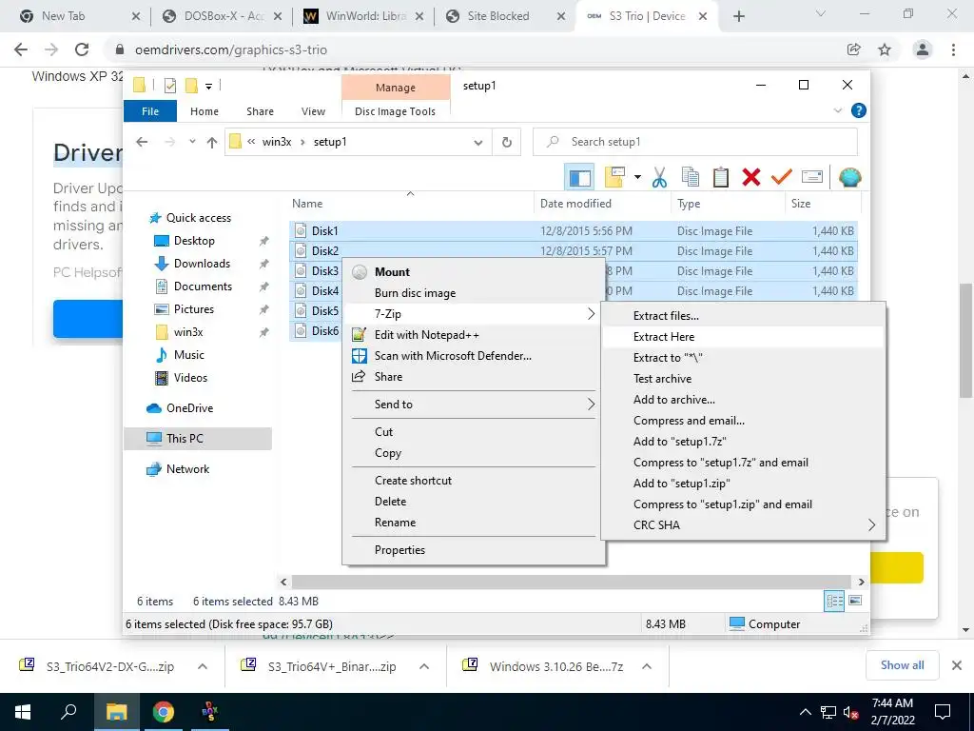
Task: Open options arrow for S3_Trio64V2 download
Action: coord(203,666)
